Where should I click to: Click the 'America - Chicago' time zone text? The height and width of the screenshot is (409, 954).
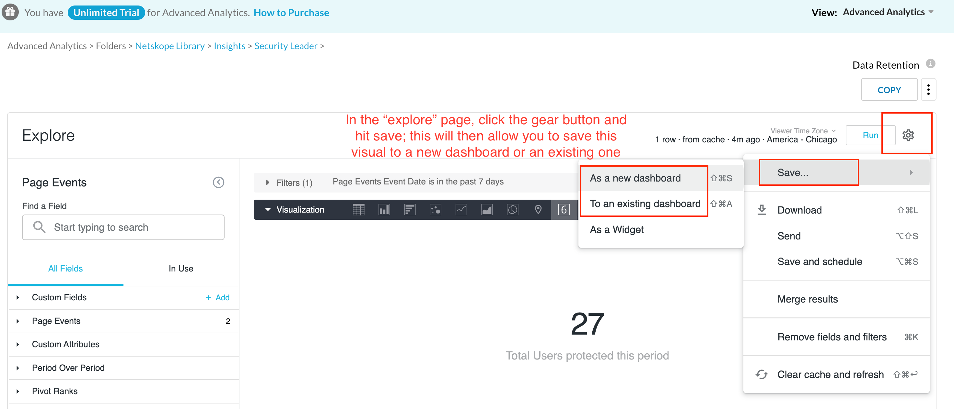pos(801,139)
